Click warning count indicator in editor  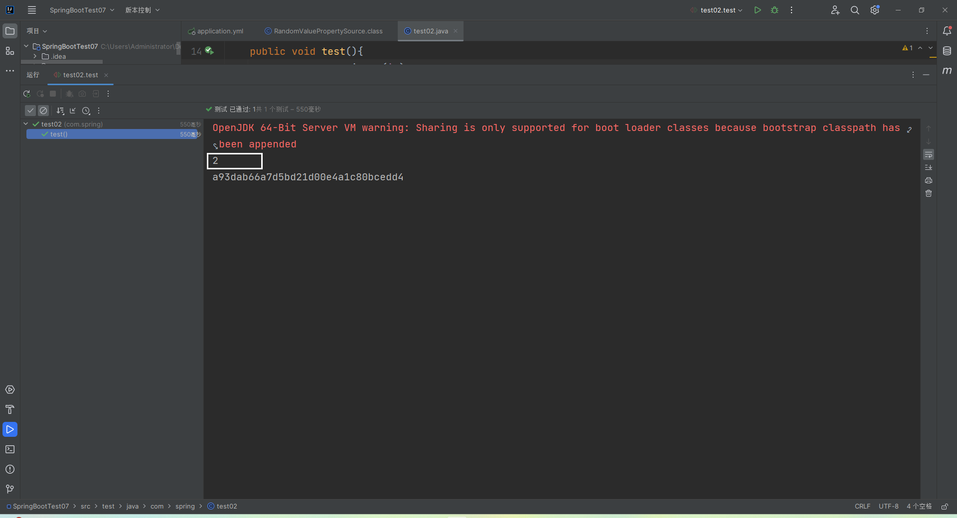click(908, 48)
